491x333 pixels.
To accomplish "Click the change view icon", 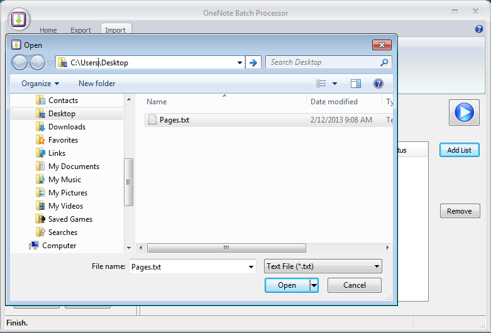I will [322, 84].
